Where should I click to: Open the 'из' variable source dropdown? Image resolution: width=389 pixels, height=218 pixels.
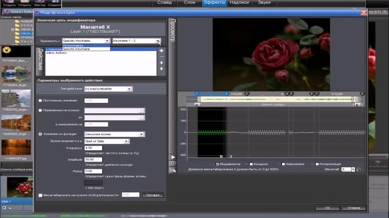(x=115, y=117)
